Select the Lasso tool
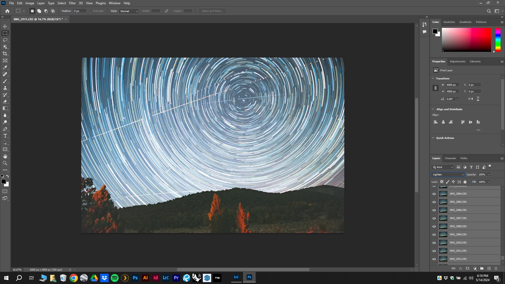The width and height of the screenshot is (505, 284). coord(5,40)
